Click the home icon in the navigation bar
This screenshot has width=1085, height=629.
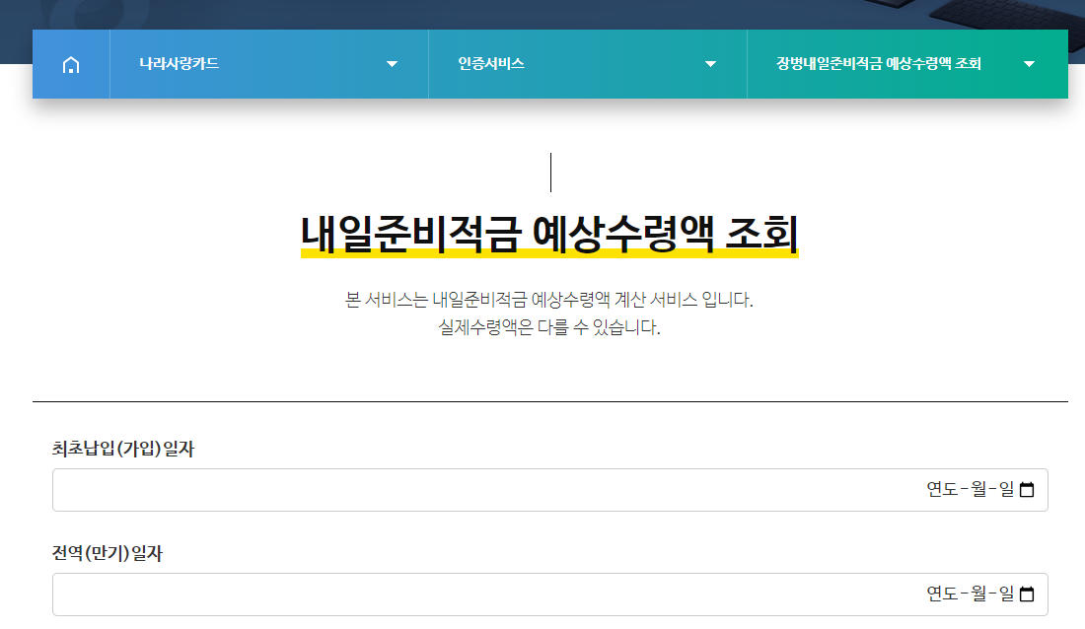[69, 63]
